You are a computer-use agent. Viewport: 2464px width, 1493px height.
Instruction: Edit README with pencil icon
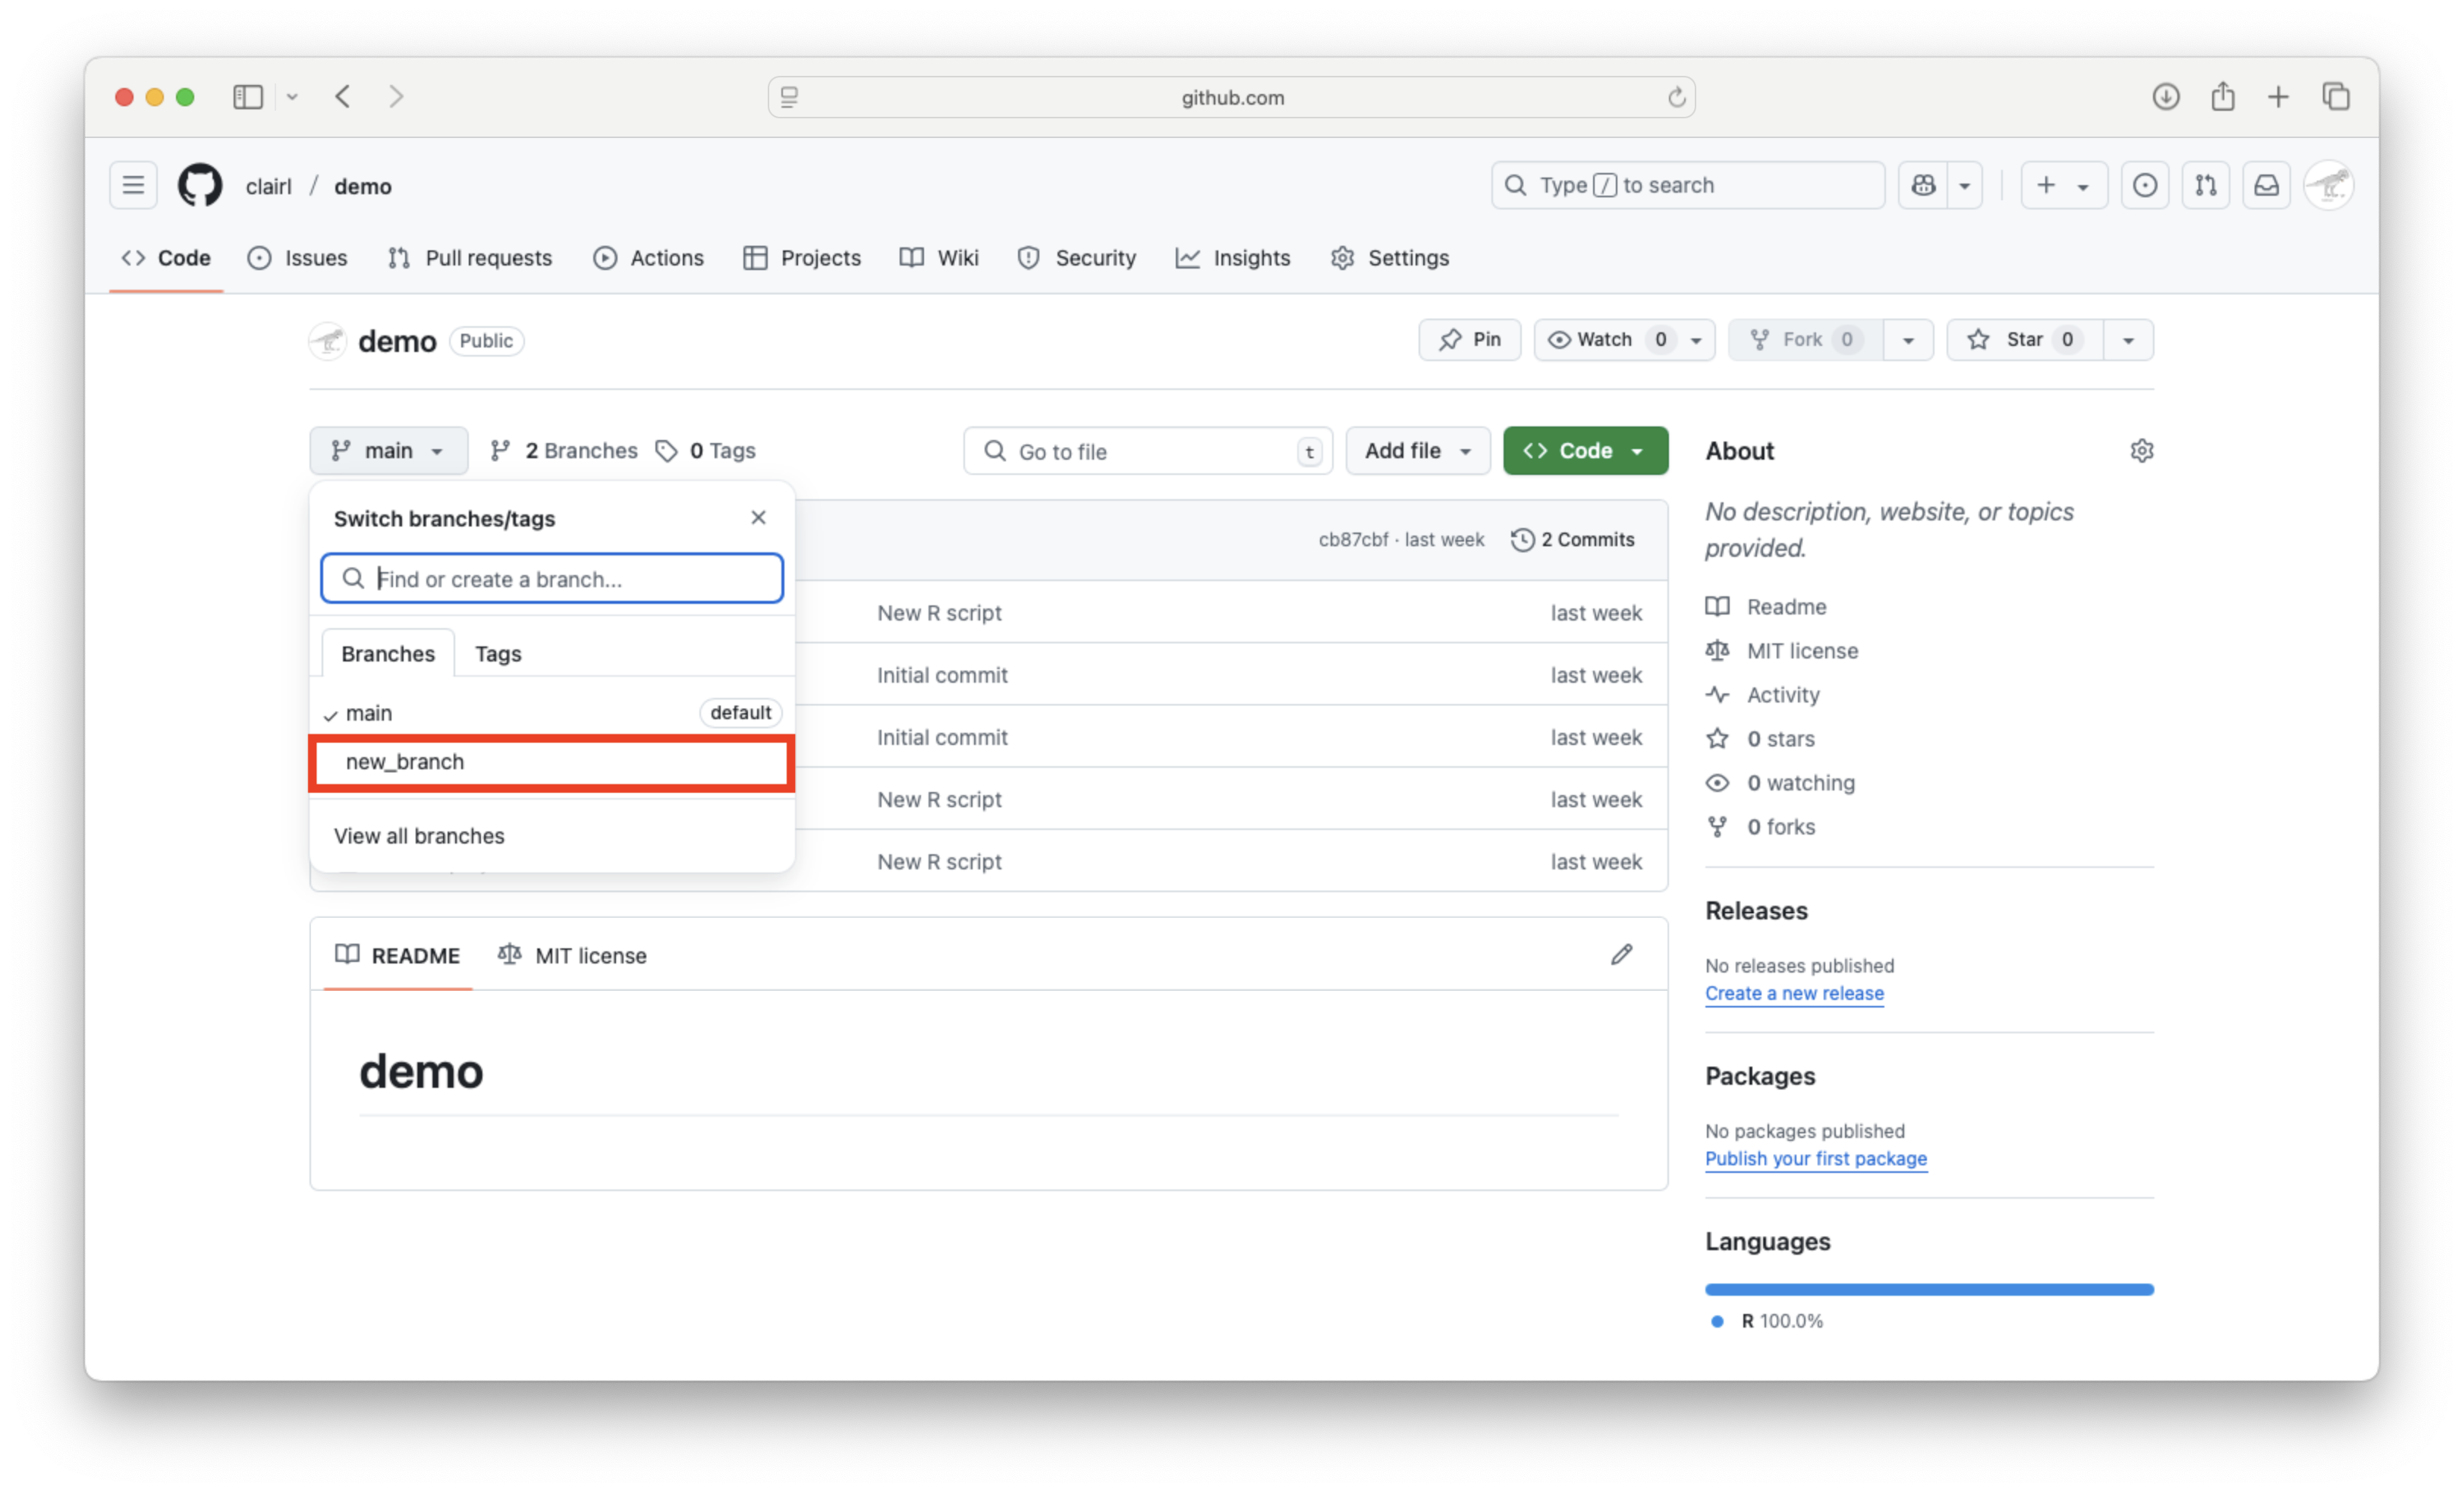click(1621, 955)
